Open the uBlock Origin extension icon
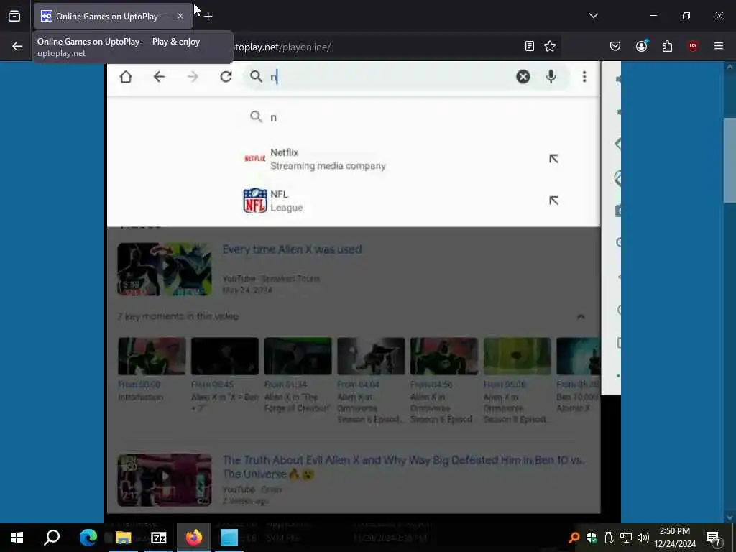 point(693,46)
